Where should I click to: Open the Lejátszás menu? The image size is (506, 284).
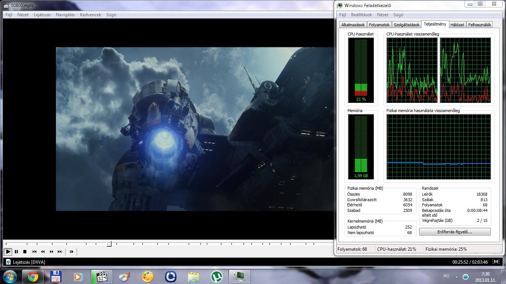tap(42, 15)
